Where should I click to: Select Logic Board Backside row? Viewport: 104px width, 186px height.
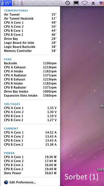pos(30,47)
